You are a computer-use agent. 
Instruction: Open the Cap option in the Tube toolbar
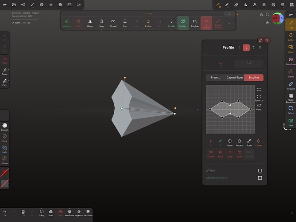pos(125,23)
